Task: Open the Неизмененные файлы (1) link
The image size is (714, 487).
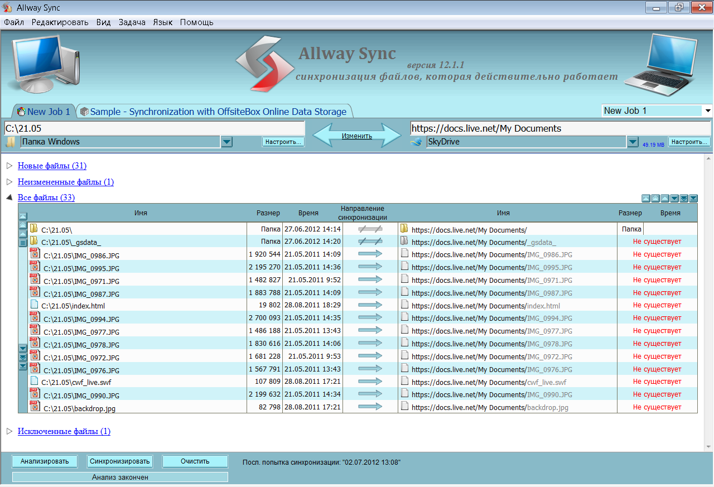Action: [x=66, y=182]
